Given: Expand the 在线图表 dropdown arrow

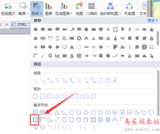Looking at the screenshot, I should pyautogui.click(x=72, y=14).
